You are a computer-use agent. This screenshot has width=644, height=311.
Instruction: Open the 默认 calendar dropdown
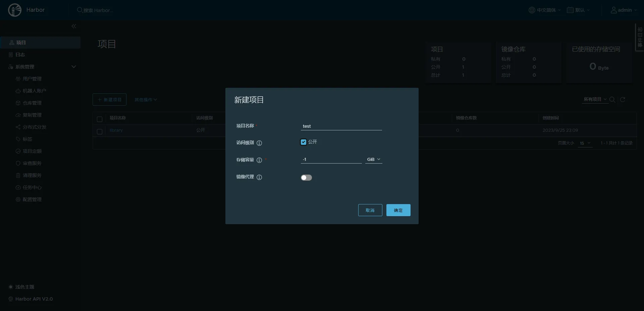(578, 10)
